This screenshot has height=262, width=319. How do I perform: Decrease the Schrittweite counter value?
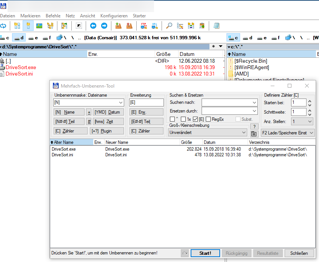pos(310,114)
